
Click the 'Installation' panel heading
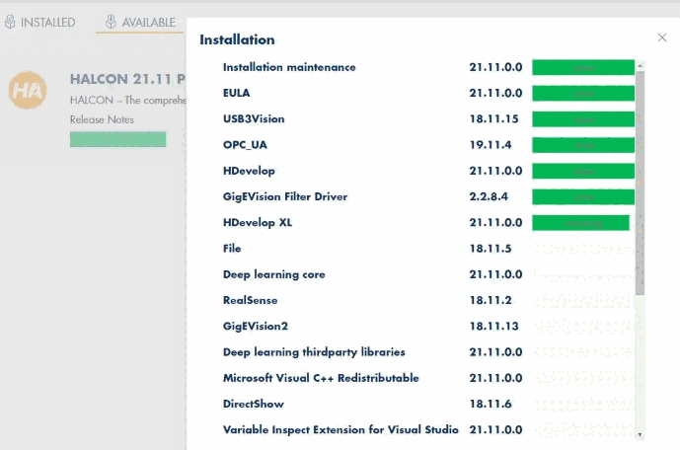coord(237,39)
